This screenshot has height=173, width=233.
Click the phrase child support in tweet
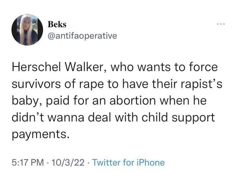point(178,118)
